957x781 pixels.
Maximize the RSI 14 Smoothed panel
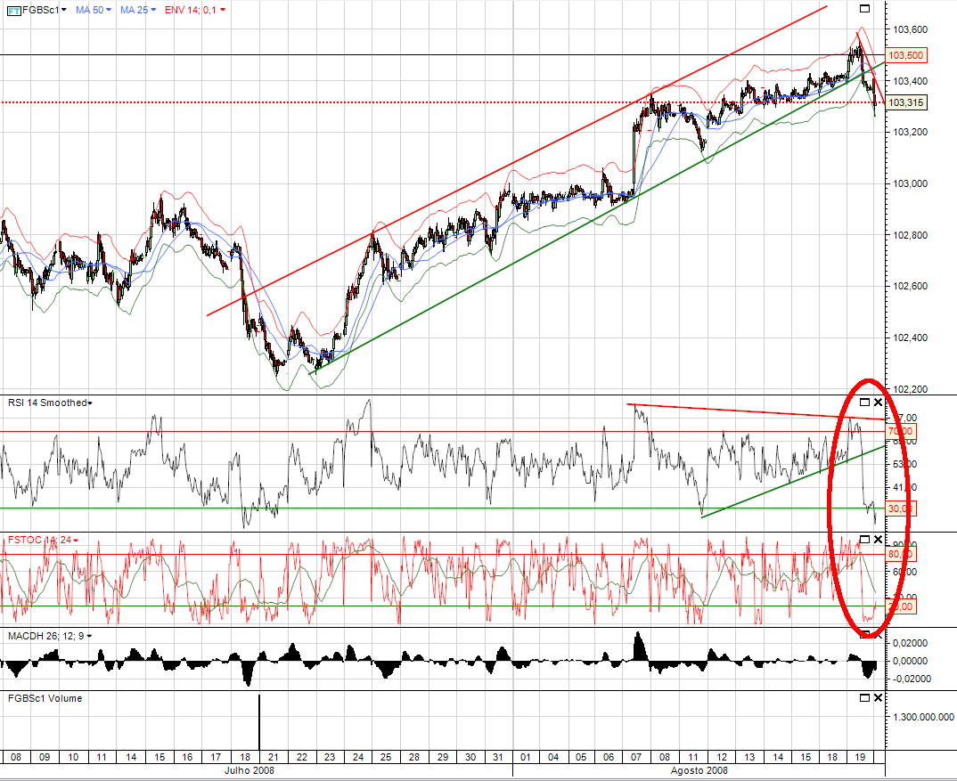(864, 403)
